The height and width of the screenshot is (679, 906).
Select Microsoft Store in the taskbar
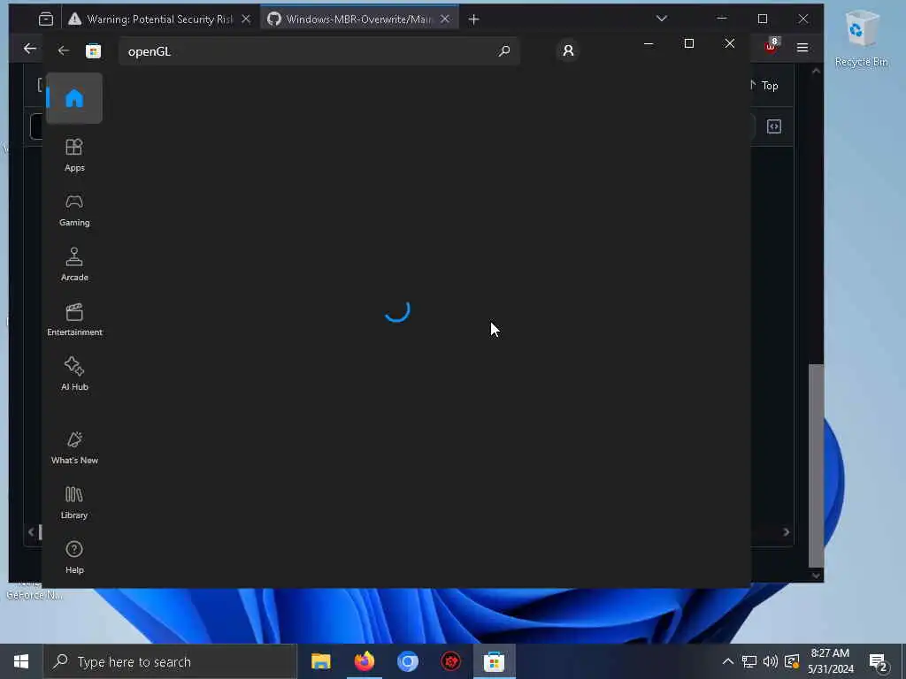(x=494, y=661)
